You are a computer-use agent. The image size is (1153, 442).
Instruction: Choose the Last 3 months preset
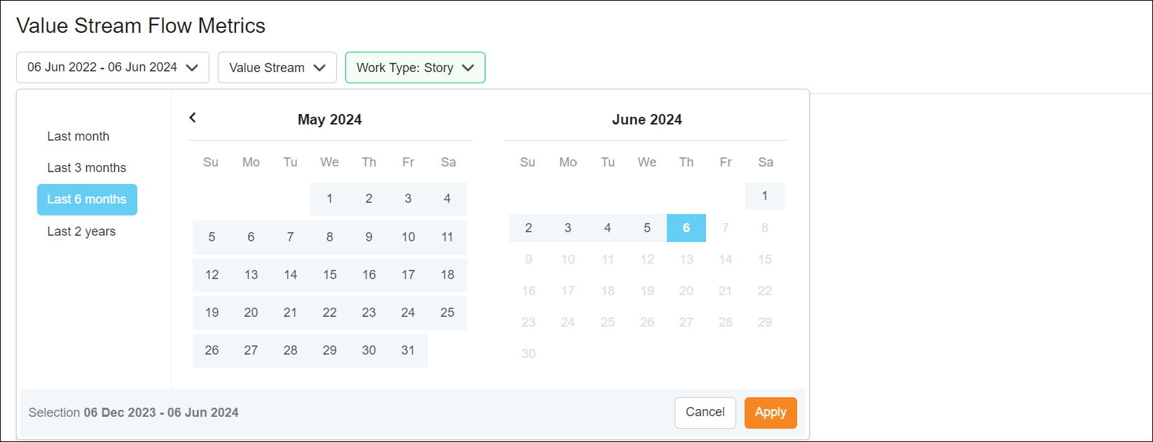pyautogui.click(x=87, y=168)
